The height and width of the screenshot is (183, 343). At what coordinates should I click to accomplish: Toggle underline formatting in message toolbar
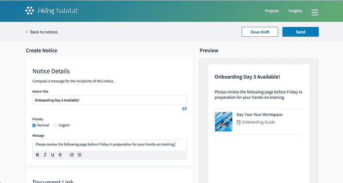52,155
